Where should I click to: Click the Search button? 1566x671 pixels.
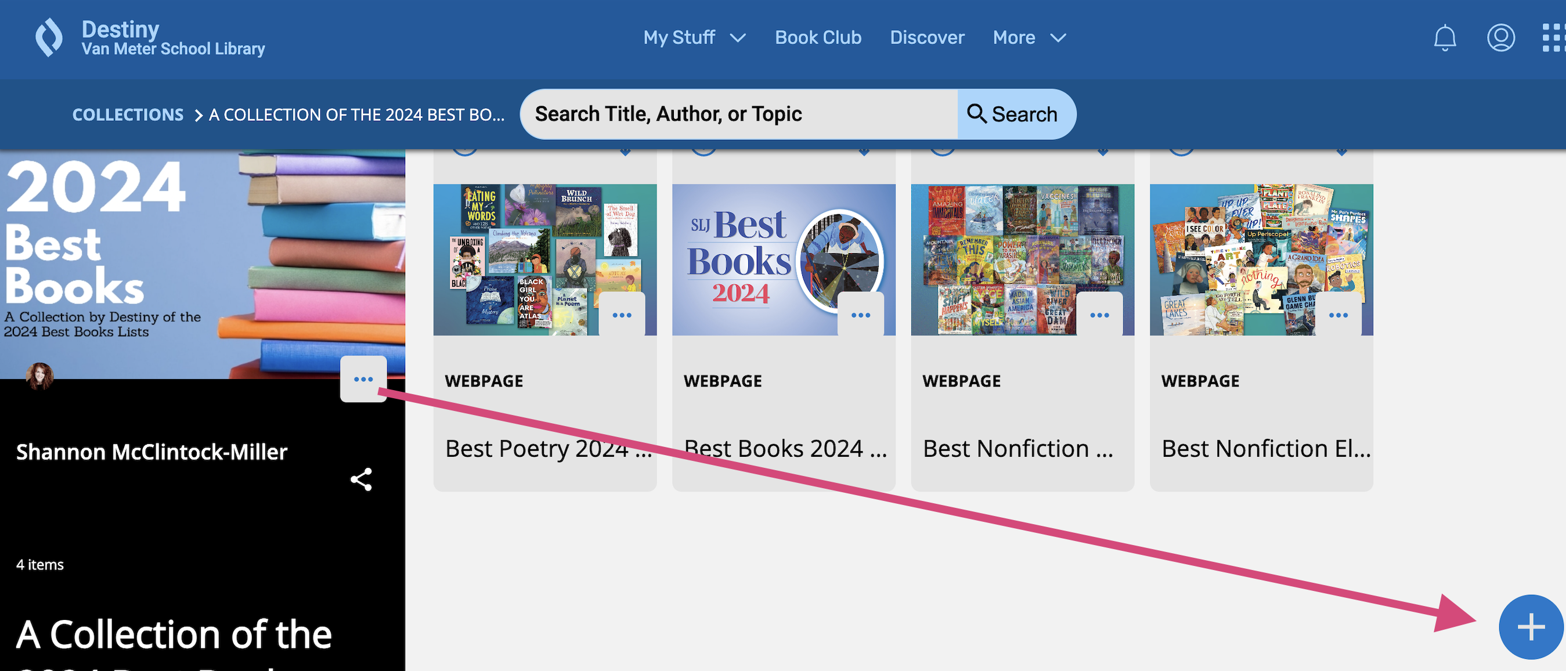click(x=1015, y=114)
